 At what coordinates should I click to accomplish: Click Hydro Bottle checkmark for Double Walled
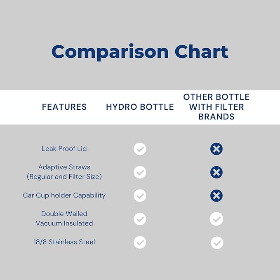(x=140, y=219)
